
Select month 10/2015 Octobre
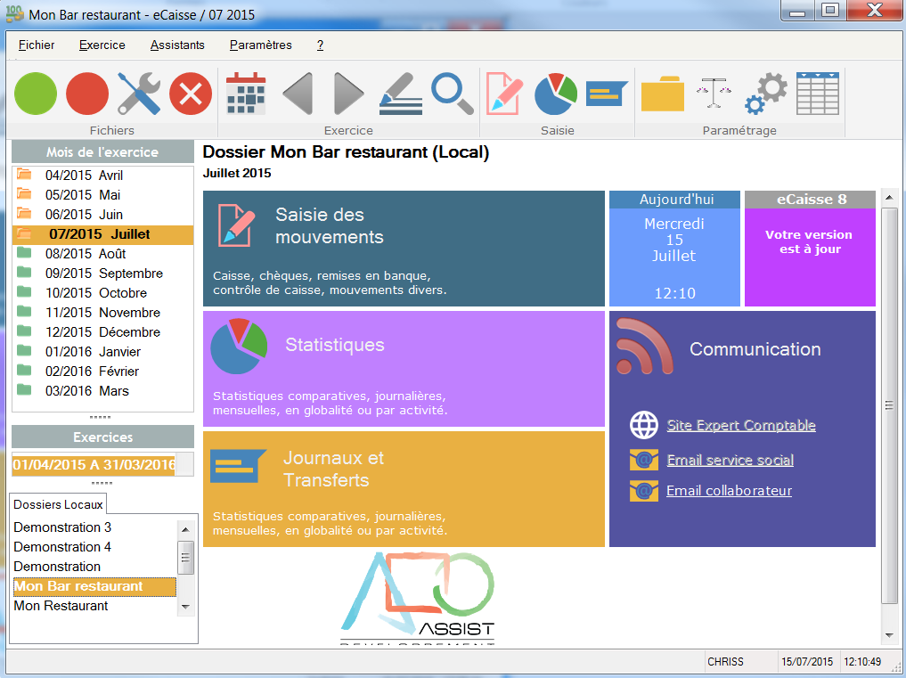coord(102,293)
